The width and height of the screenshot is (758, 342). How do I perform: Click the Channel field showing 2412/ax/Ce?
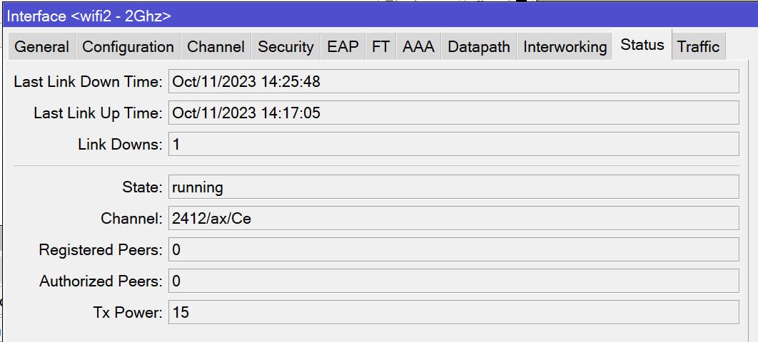pyautogui.click(x=453, y=218)
